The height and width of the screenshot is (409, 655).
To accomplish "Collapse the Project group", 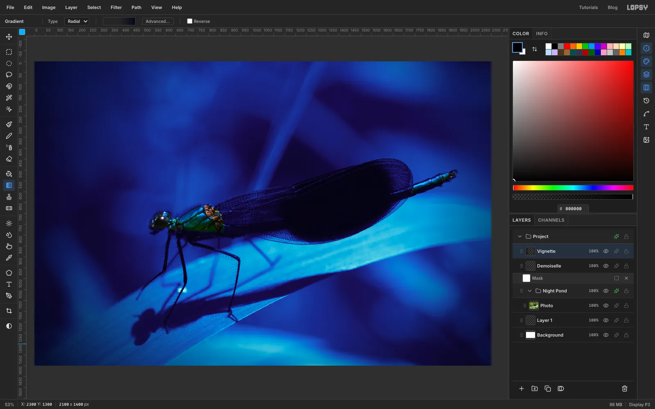I will 520,236.
